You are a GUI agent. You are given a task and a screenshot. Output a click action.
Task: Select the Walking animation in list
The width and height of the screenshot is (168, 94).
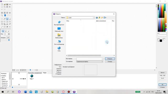tap(3, 78)
